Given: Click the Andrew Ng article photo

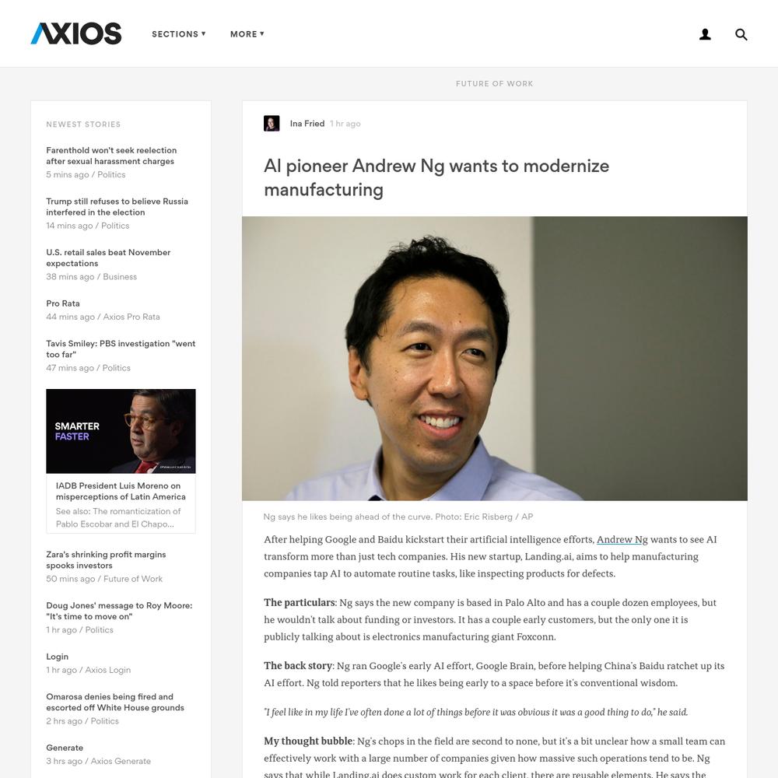Looking at the screenshot, I should 494,358.
